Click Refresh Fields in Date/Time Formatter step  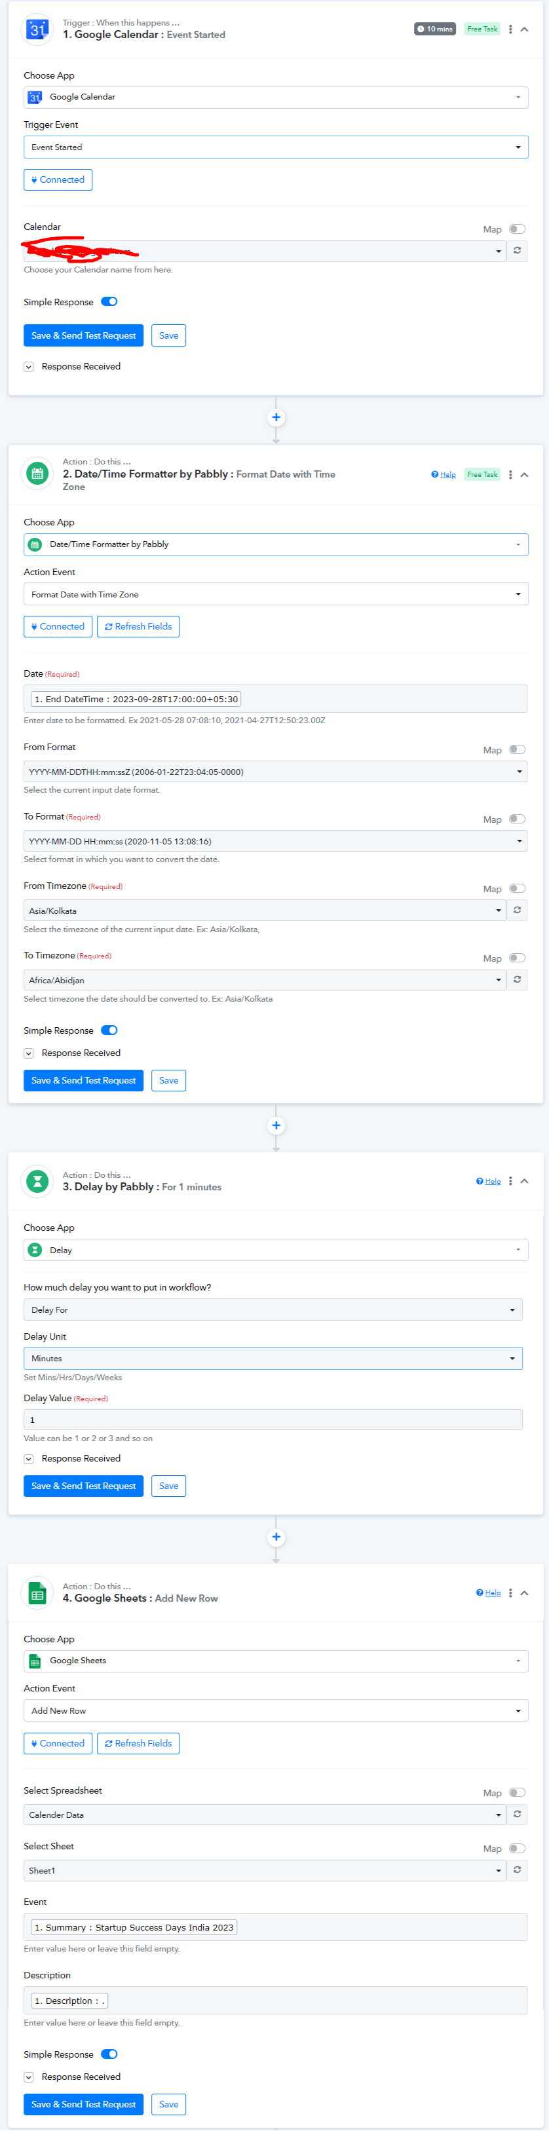pos(138,626)
